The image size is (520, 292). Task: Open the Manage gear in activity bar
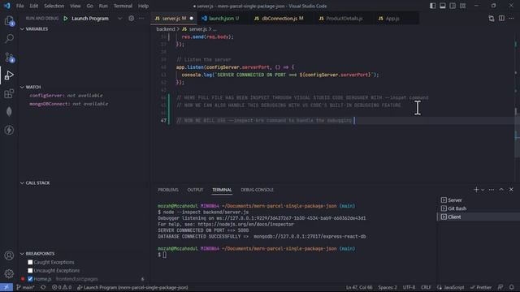click(9, 273)
